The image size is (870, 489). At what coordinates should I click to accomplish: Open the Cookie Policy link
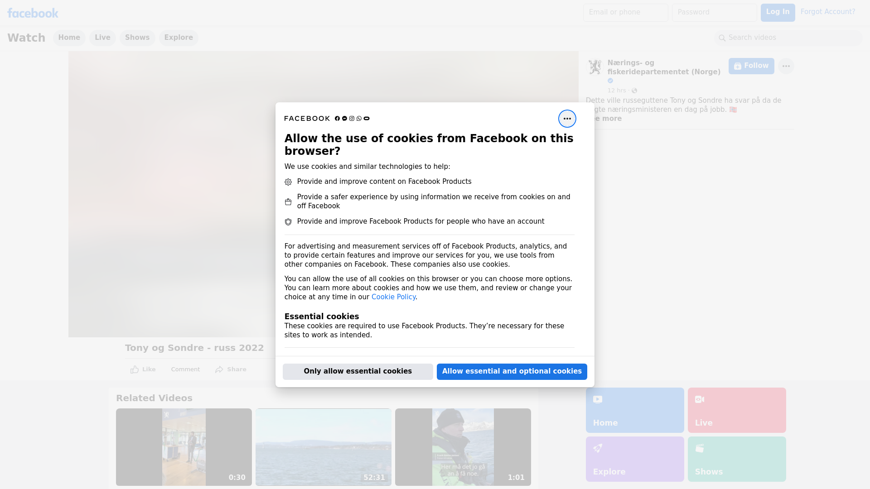[393, 297]
